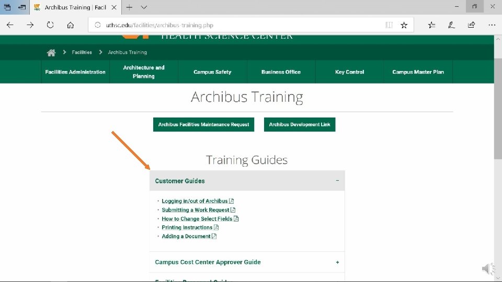This screenshot has height=282, width=502.
Task: Close the Archibus Training tab
Action: click(x=114, y=7)
